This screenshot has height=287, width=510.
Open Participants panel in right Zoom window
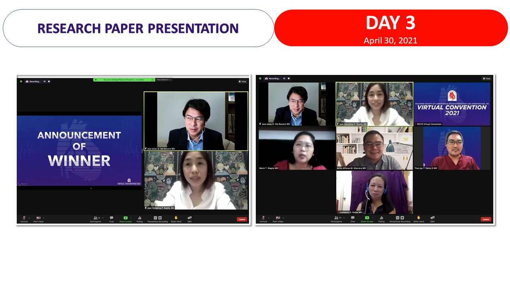click(336, 218)
